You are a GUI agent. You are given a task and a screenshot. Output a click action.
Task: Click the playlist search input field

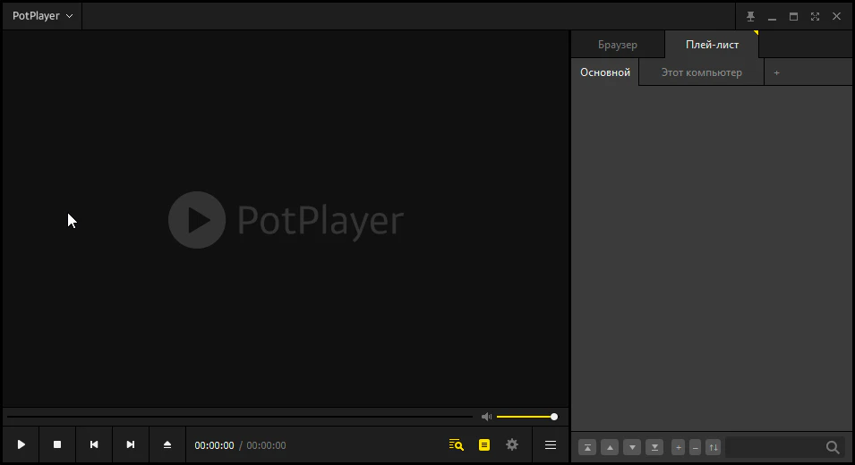(774, 447)
